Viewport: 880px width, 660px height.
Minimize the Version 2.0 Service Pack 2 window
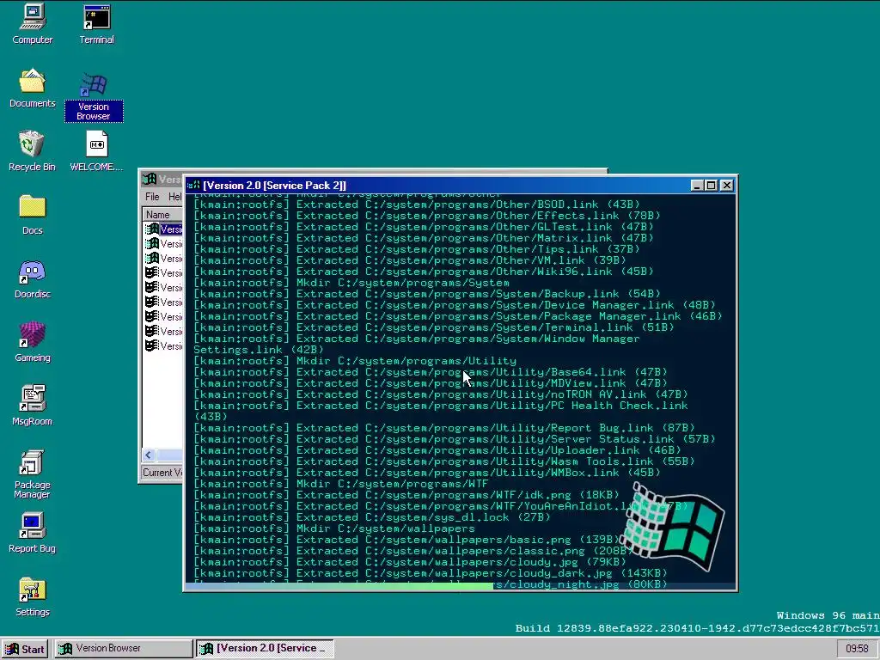pyautogui.click(x=696, y=186)
